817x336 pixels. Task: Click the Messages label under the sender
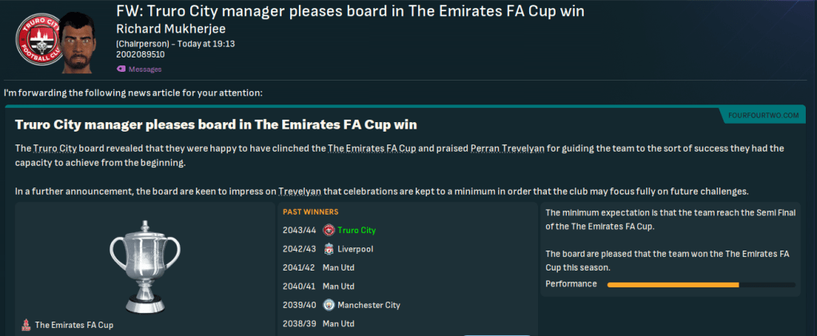[145, 69]
